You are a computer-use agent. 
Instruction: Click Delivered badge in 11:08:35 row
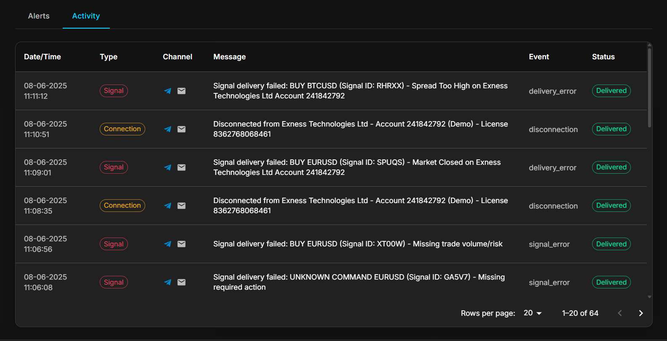click(x=611, y=206)
